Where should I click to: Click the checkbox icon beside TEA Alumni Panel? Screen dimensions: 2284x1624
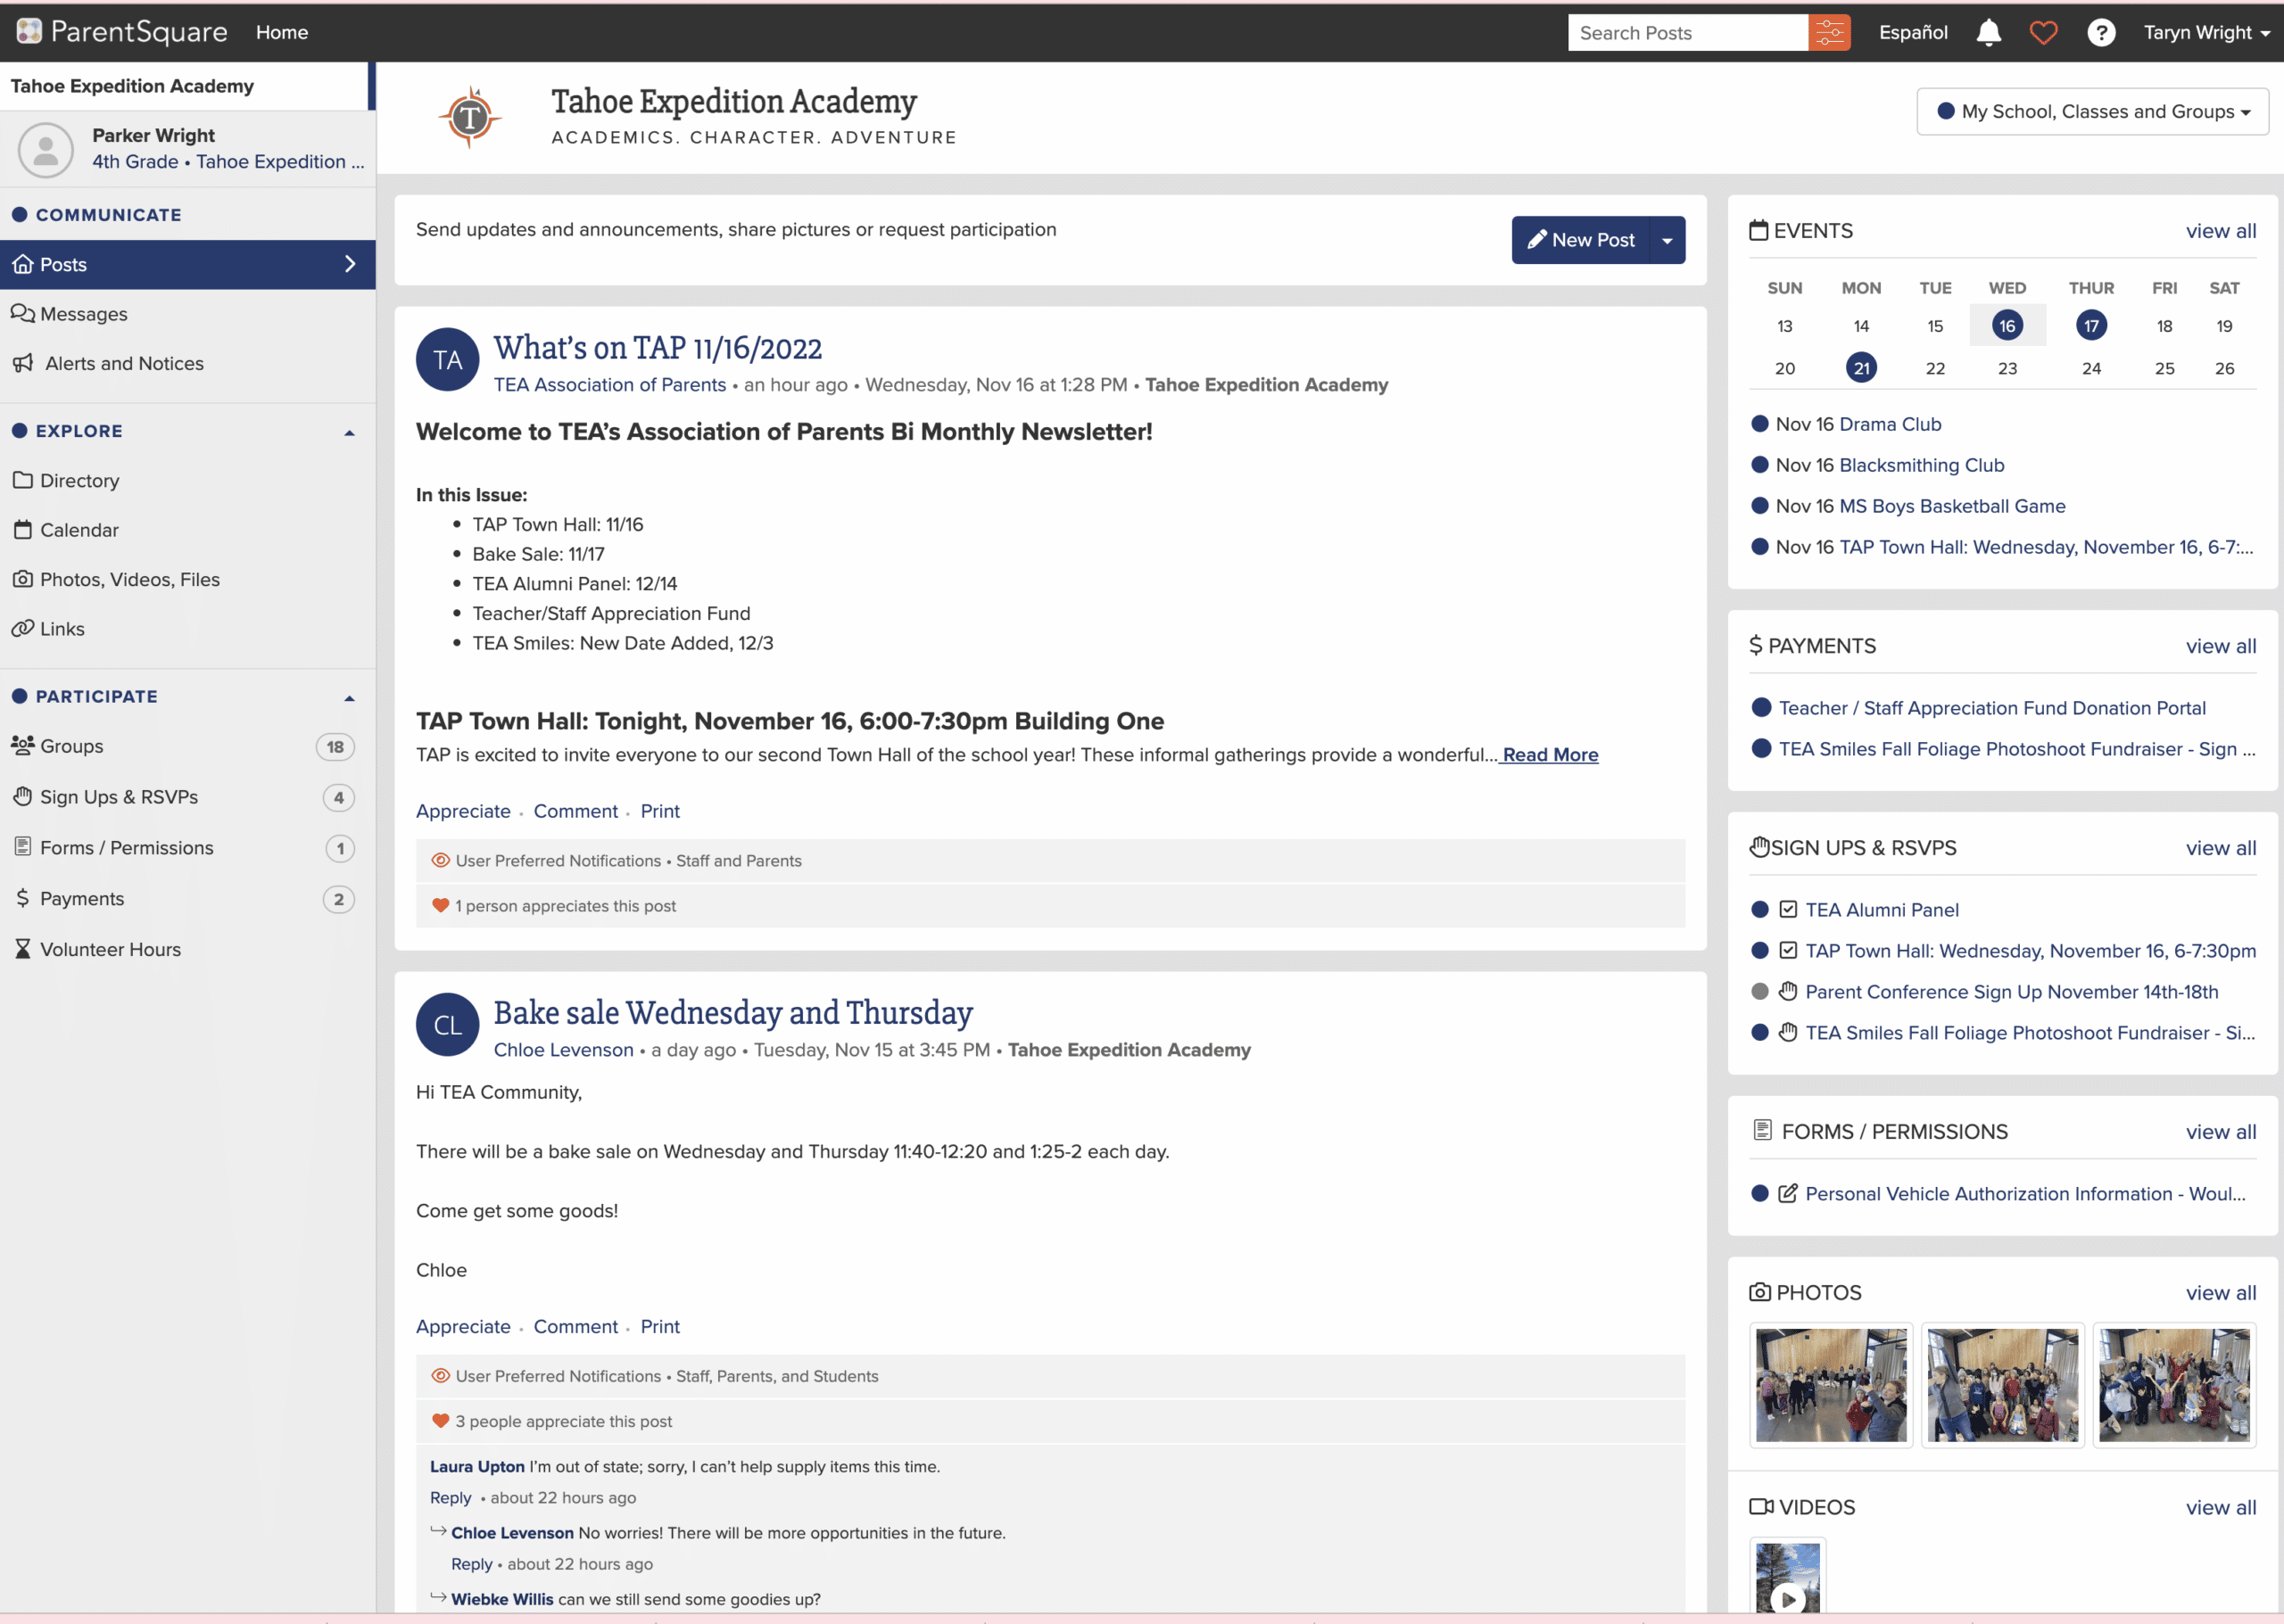(x=1788, y=909)
